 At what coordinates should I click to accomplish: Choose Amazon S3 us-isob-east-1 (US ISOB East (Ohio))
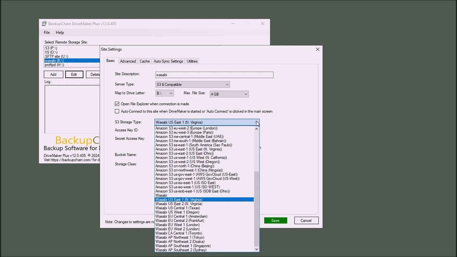point(204,191)
